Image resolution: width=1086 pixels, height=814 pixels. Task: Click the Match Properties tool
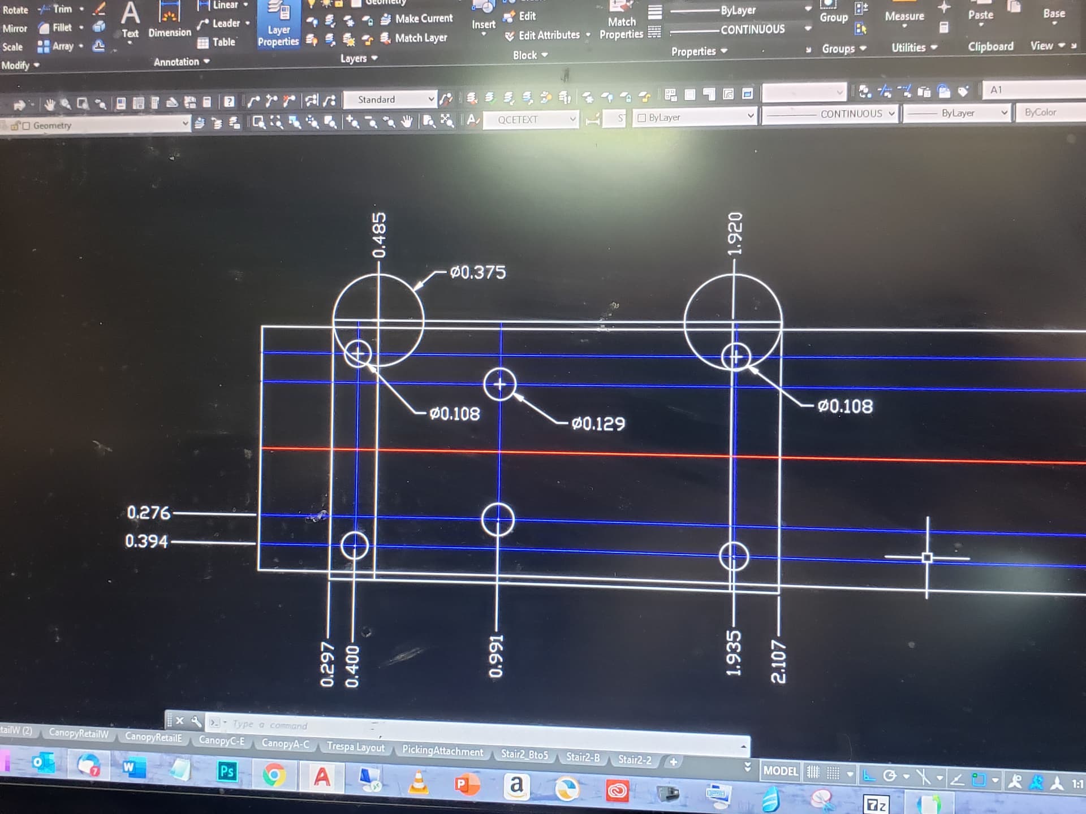[x=621, y=23]
